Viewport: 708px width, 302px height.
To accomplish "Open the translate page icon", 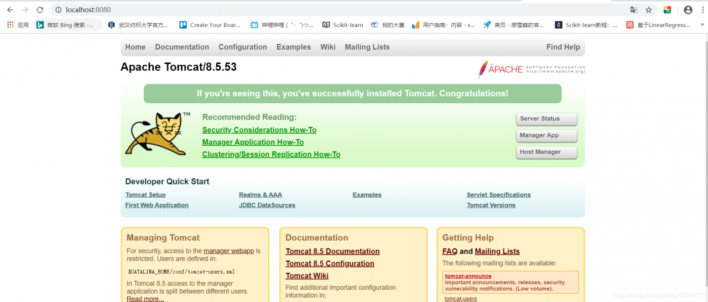I will tap(634, 10).
